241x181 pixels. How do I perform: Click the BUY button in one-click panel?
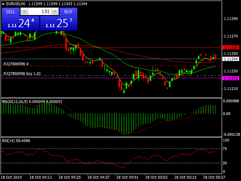click(68, 12)
